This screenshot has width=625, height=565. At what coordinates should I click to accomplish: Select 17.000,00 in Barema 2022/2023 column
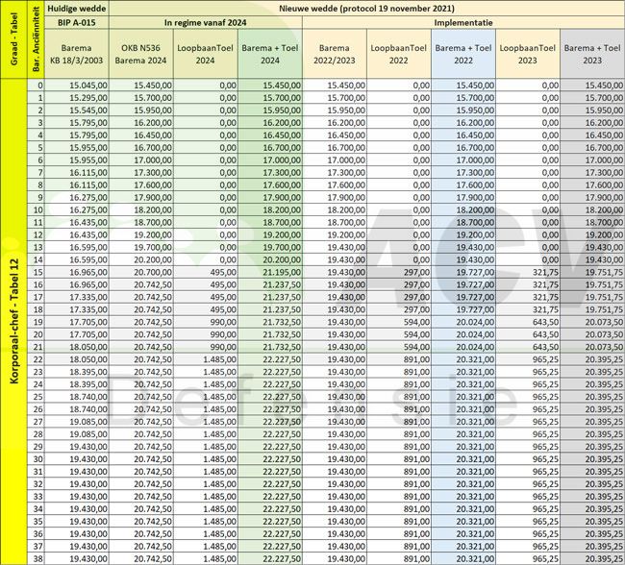click(335, 160)
